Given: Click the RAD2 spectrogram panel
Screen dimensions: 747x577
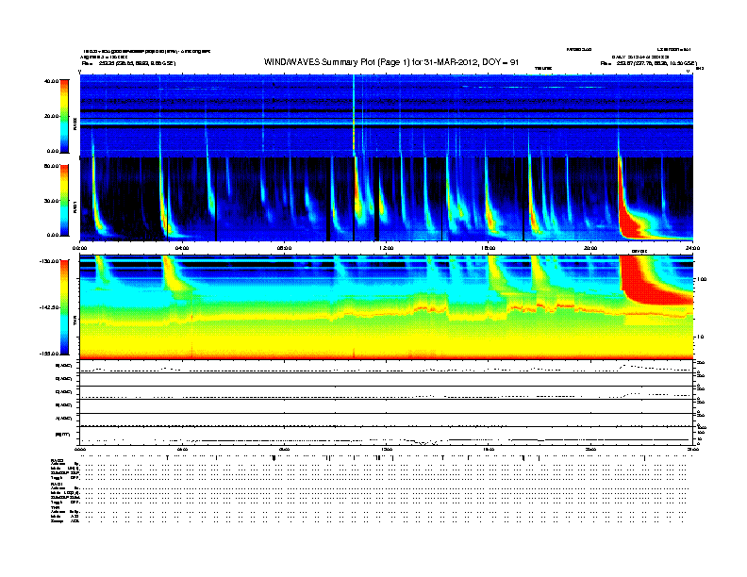Looking at the screenshot, I should tap(387, 115).
